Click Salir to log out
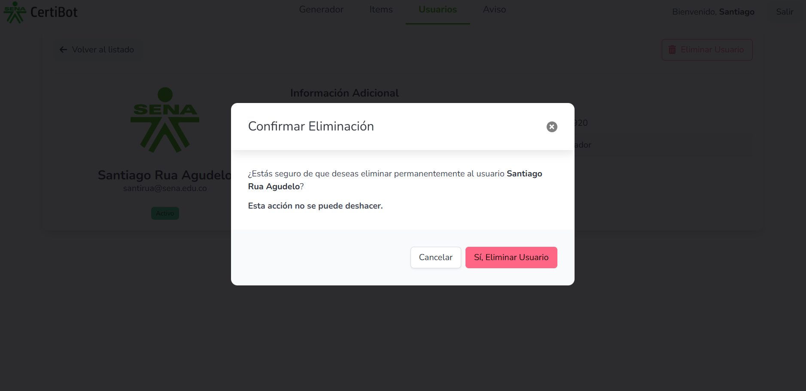The width and height of the screenshot is (806, 391). click(785, 12)
